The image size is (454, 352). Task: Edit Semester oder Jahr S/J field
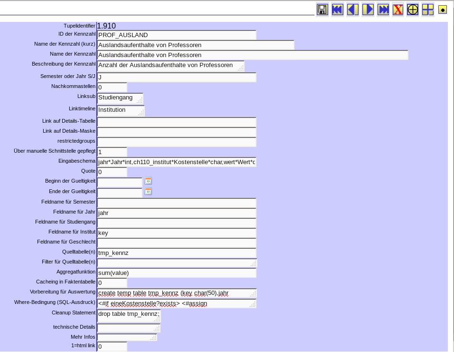177,78
